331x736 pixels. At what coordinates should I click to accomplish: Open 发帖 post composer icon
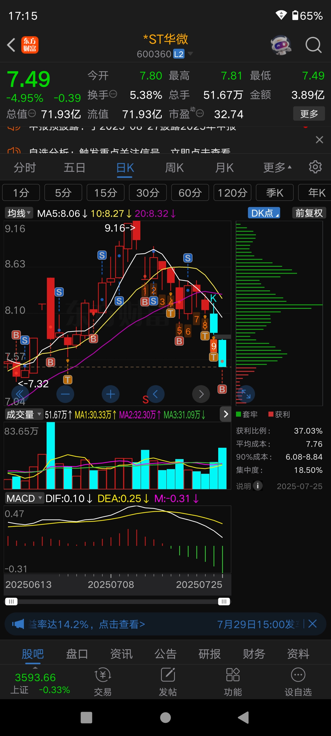pyautogui.click(x=168, y=682)
